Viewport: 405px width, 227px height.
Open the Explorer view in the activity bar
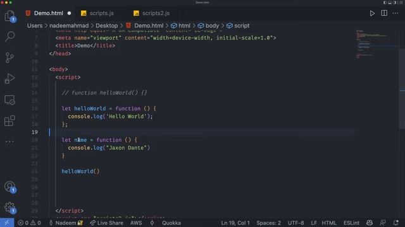click(9, 16)
